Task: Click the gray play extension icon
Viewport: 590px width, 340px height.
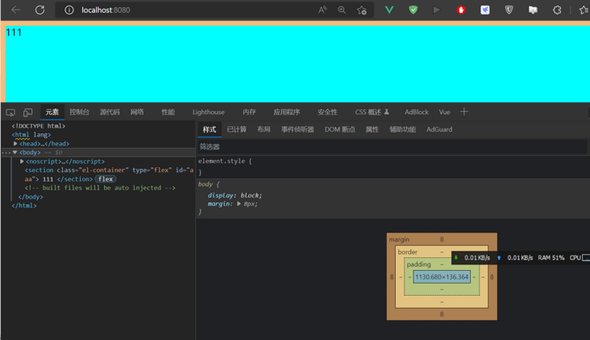Action: tap(437, 10)
